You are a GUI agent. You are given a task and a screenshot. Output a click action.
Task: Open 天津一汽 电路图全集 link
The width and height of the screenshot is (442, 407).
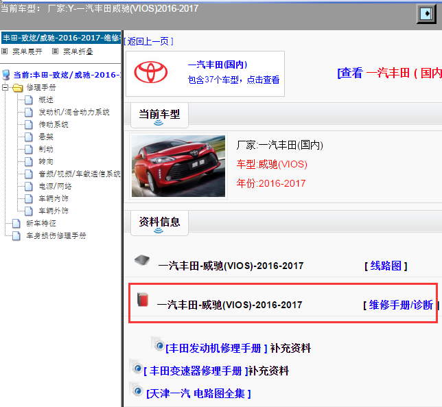pyautogui.click(x=198, y=393)
